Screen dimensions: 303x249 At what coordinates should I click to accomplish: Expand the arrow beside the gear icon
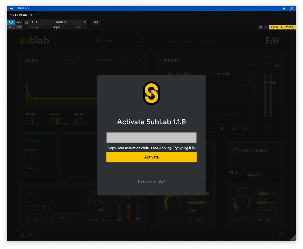(x=266, y=27)
